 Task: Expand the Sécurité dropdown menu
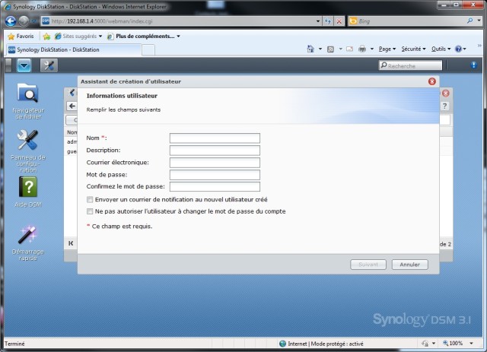413,49
